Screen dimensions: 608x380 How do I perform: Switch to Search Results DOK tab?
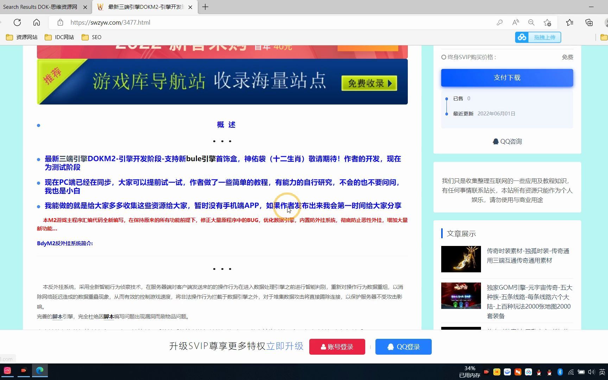point(40,7)
